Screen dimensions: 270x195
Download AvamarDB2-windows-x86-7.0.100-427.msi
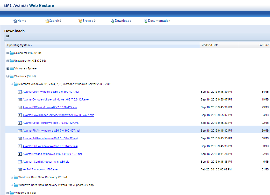click(50, 107)
